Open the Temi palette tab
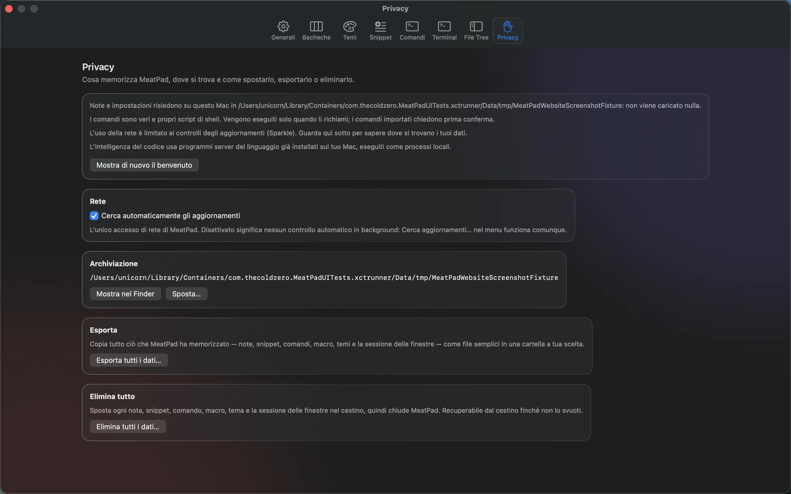 349,31
